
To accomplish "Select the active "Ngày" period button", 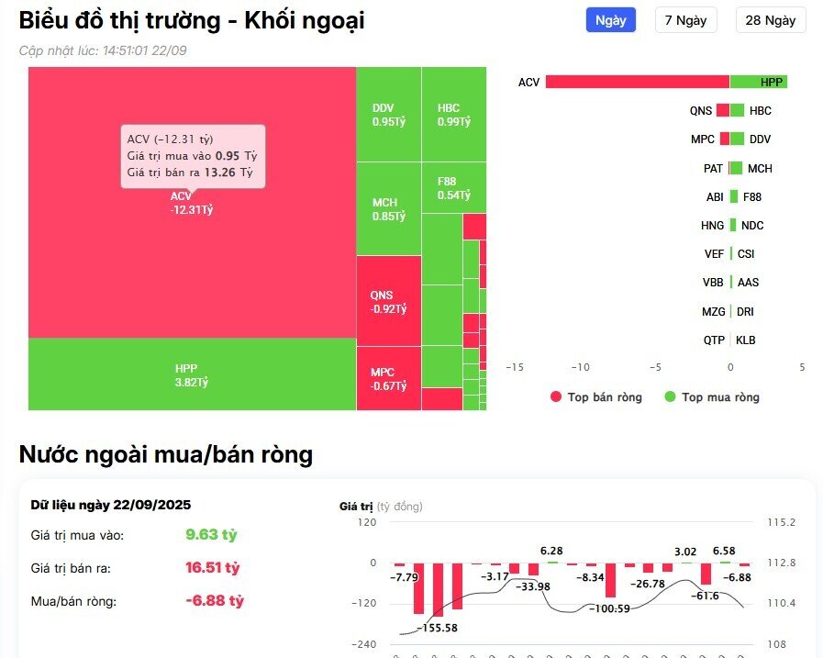I will pyautogui.click(x=610, y=20).
